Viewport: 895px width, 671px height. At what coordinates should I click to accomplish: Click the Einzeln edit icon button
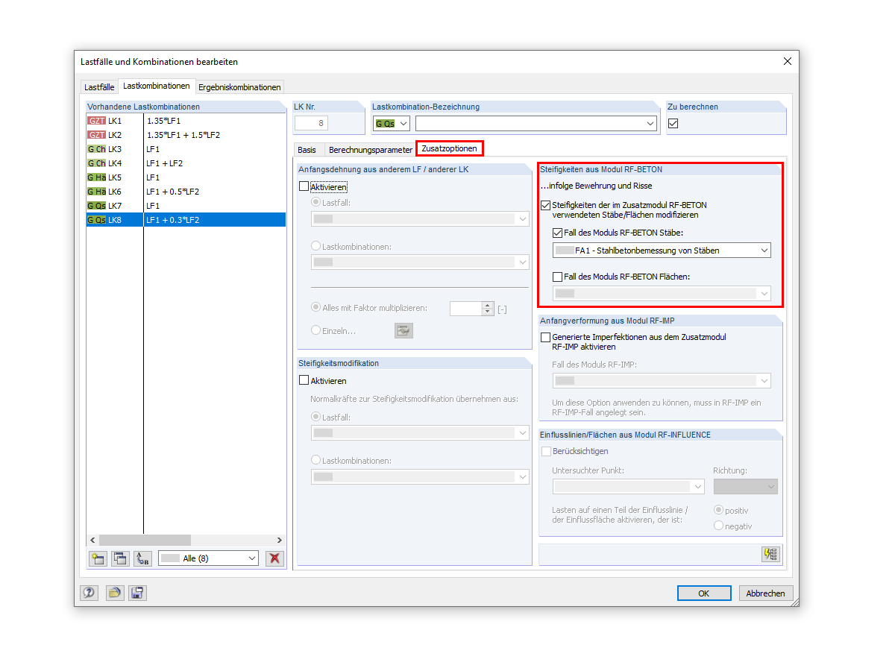403,330
